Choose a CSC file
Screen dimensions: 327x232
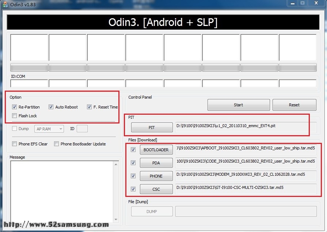coord(156,189)
